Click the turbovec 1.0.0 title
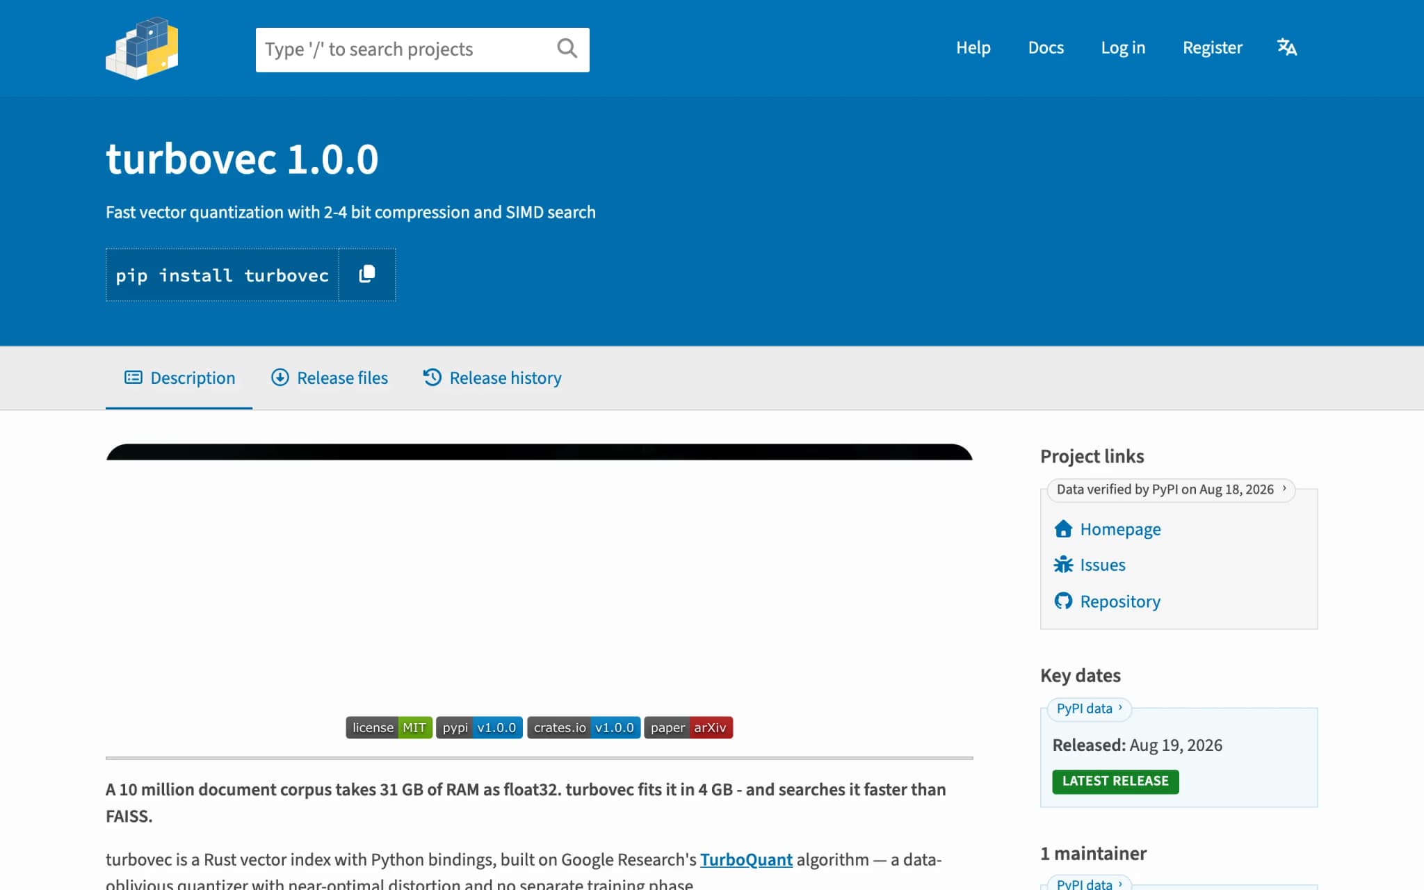 (242, 159)
